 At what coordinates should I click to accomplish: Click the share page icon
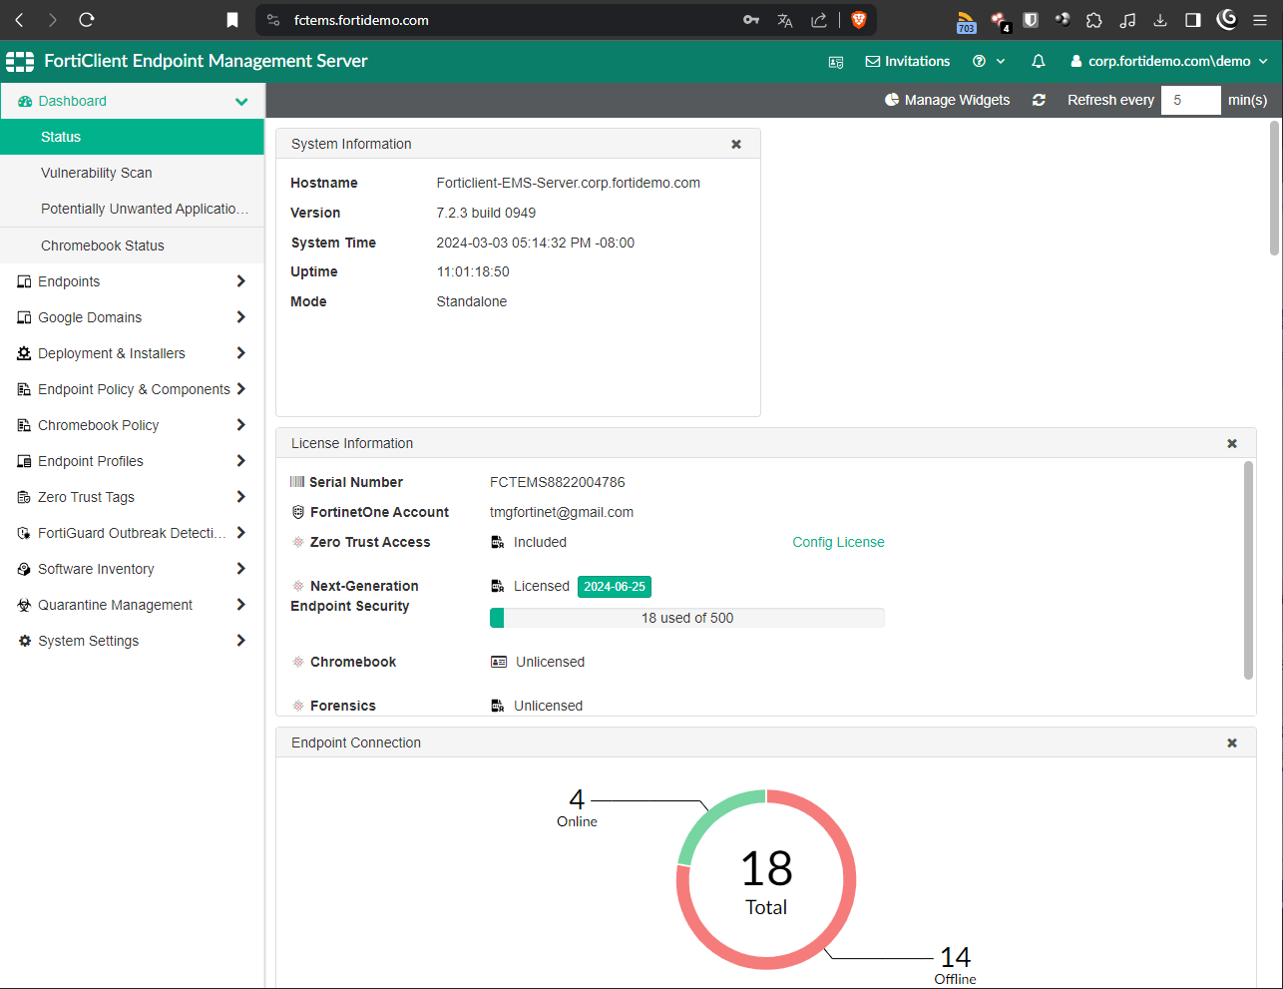pyautogui.click(x=819, y=20)
